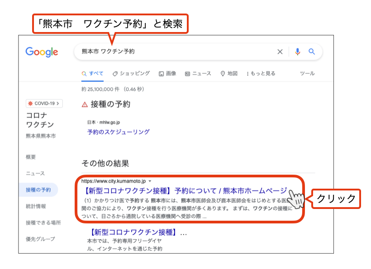The image size is (371, 269).
Task: Select the すべて tab
Action: tap(92, 74)
